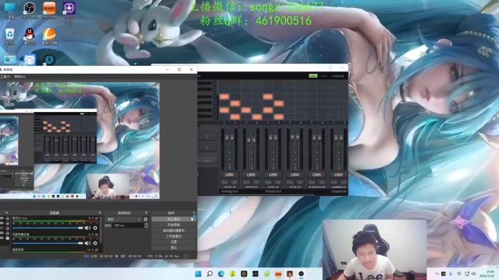
Task: Select the round teal power-logo desktop icon
Action: pyautogui.click(x=49, y=60)
